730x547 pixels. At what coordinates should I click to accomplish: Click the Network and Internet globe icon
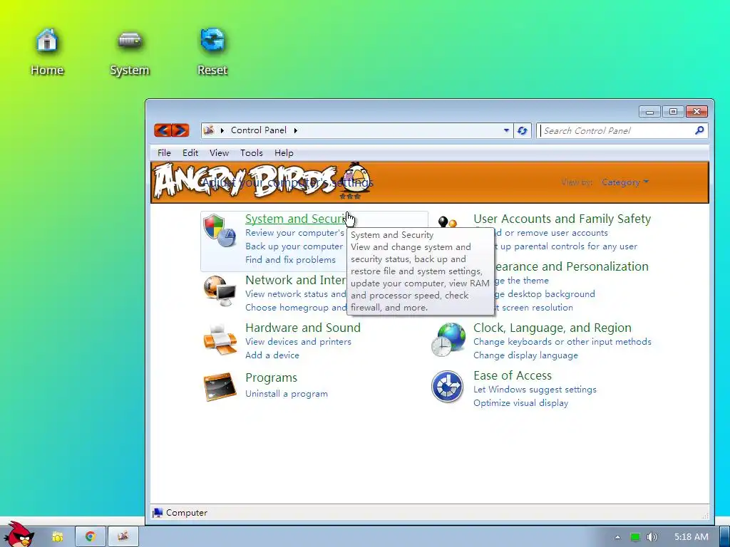click(x=220, y=291)
